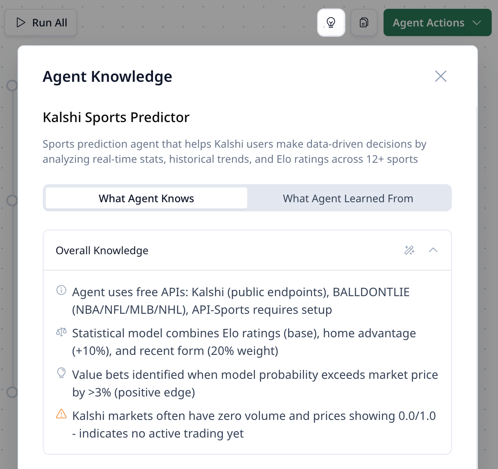The height and width of the screenshot is (469, 498).
Task: Open the lightbulb Agent Knowledge button
Action: pos(331,23)
